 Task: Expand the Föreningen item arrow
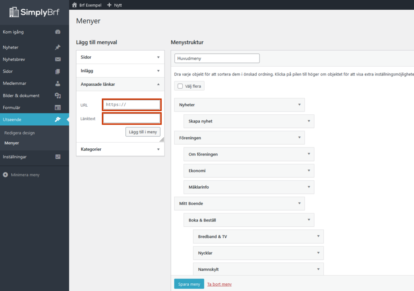pyautogui.click(x=300, y=137)
